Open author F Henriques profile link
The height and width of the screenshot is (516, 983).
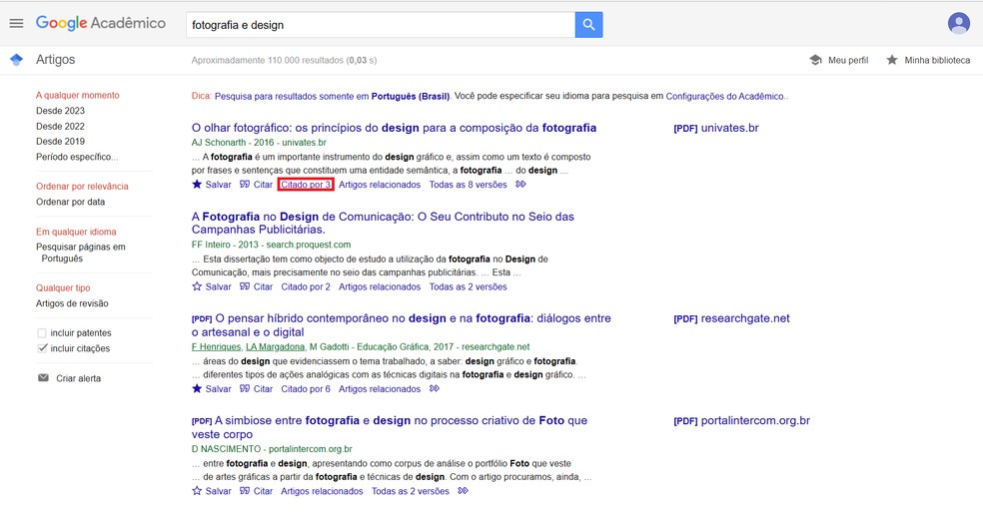[x=217, y=347]
